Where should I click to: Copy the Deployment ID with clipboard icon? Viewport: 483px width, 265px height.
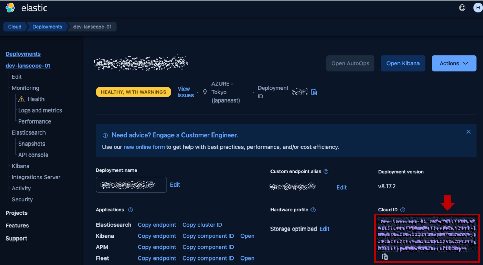(314, 92)
